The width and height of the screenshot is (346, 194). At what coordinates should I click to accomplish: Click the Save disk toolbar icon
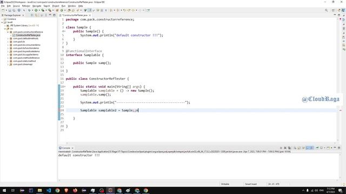[10, 10]
